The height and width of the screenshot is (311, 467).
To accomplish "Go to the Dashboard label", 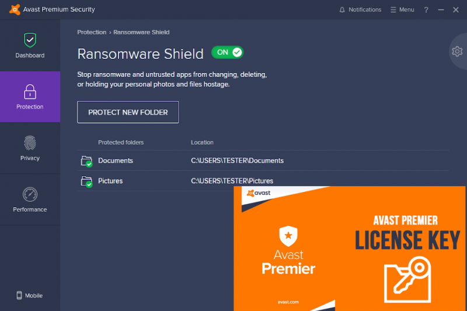I will [x=30, y=55].
